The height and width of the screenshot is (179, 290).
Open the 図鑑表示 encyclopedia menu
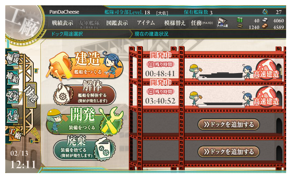pos(117,23)
